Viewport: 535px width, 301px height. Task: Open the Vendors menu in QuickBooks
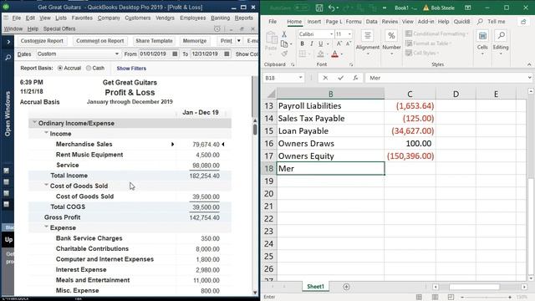165,18
